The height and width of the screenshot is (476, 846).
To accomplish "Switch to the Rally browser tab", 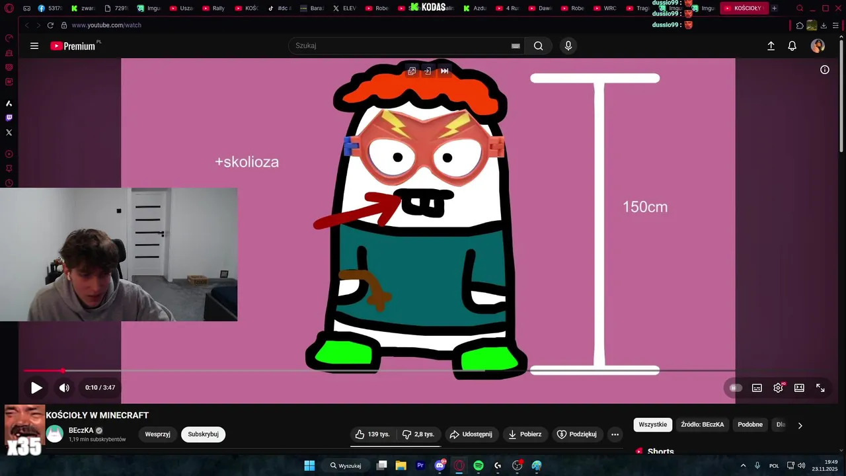I will tap(213, 8).
